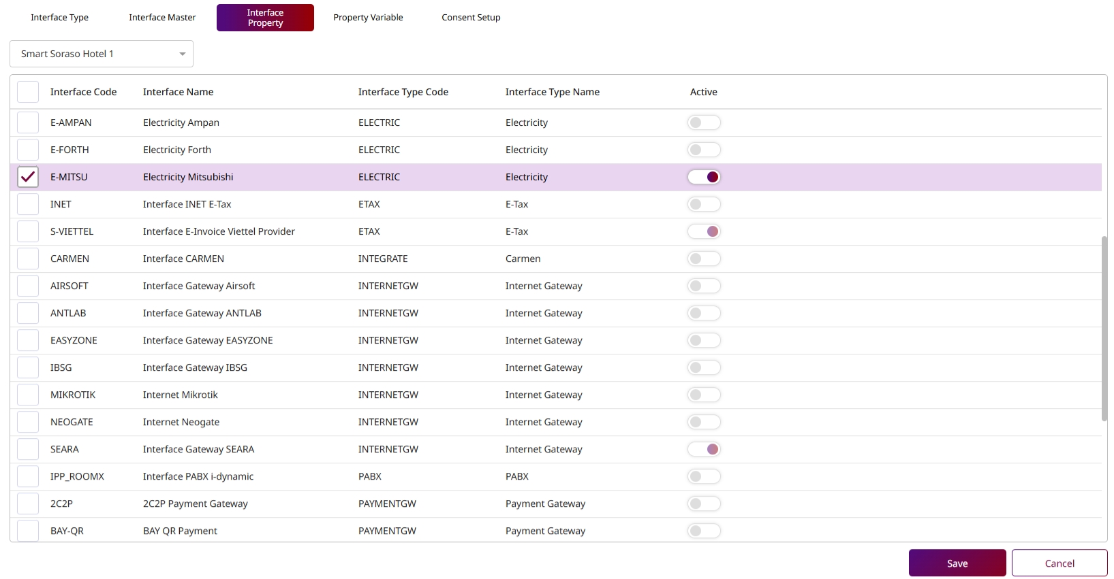This screenshot has height=579, width=1114.
Task: Turn off the S-VIETTEL active toggle
Action: click(704, 231)
